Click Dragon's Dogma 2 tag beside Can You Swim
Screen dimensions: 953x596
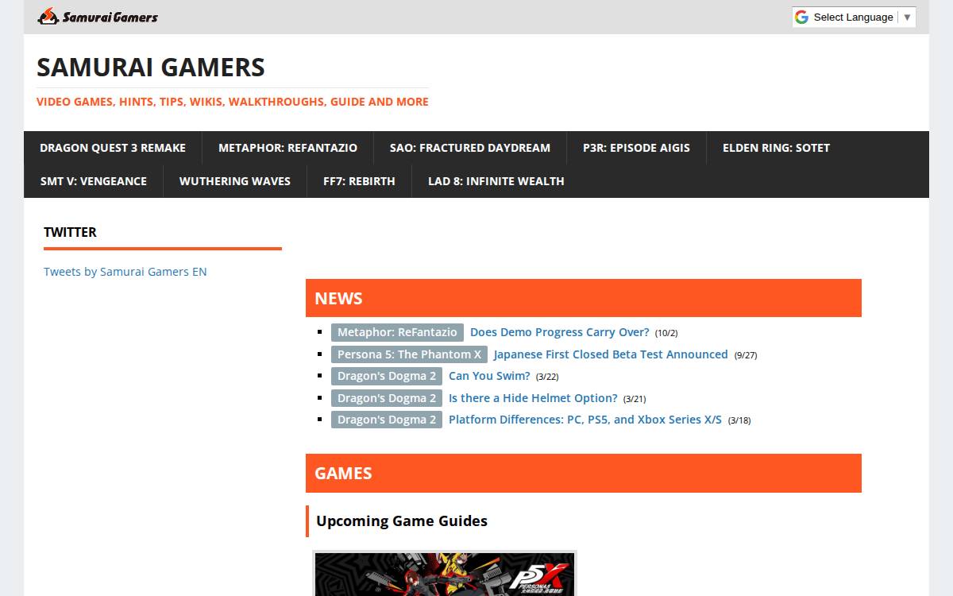click(387, 376)
